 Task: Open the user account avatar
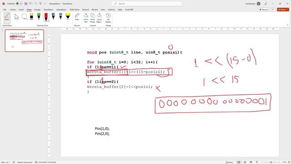click(258, 4)
